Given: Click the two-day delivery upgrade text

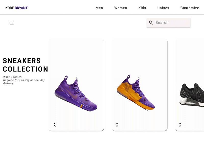Looking at the screenshot, I should click(x=24, y=80).
